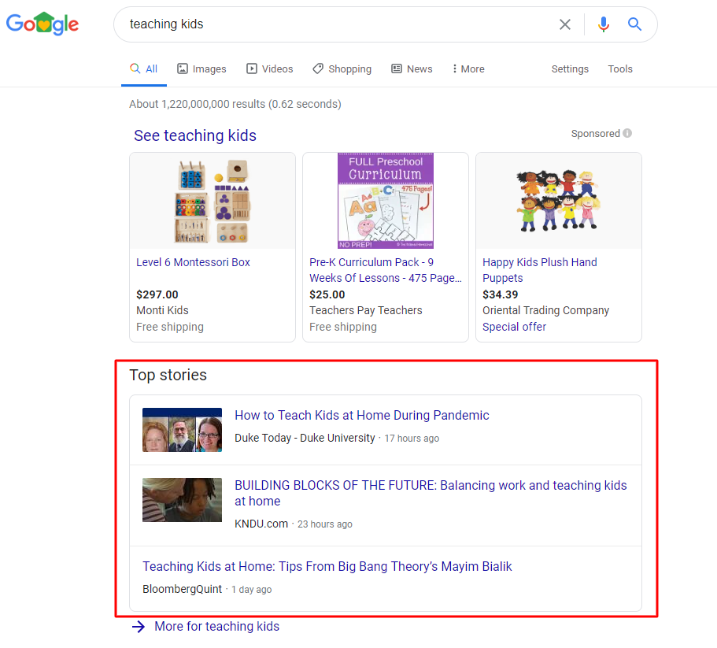Click the Sponsored info icon
The height and width of the screenshot is (648, 717).
[x=627, y=133]
